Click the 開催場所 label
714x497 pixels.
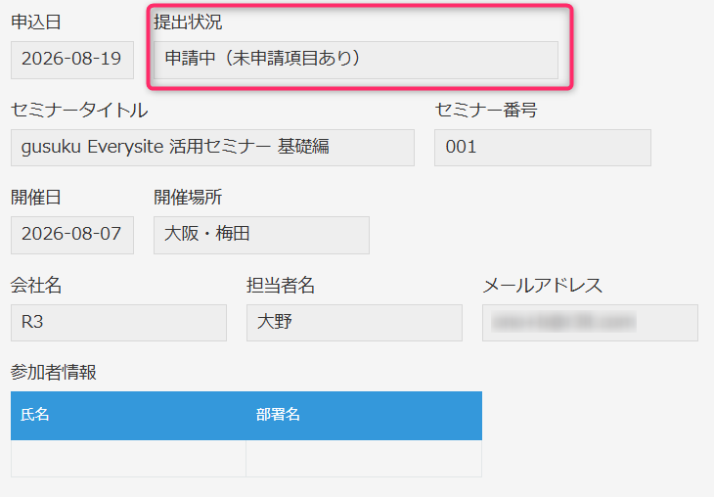coord(188,198)
